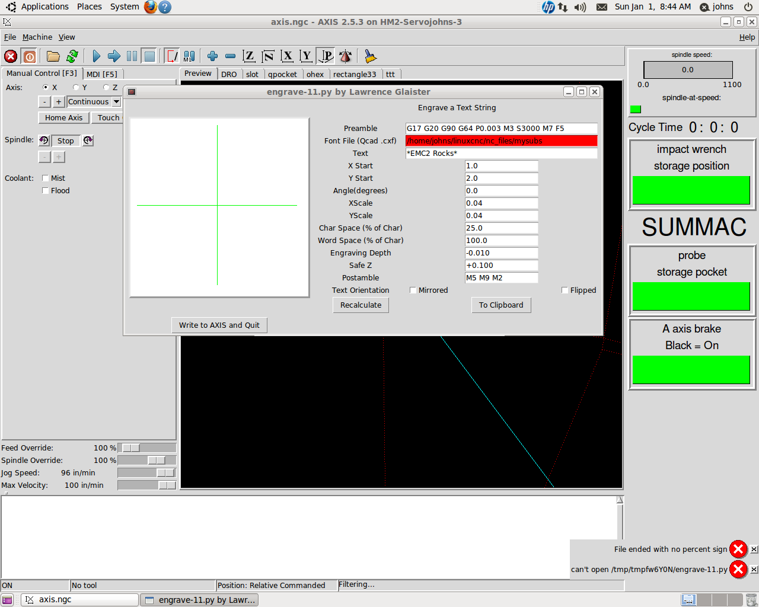
Task: Click Recalculate in engrave dialog
Action: coord(361,305)
